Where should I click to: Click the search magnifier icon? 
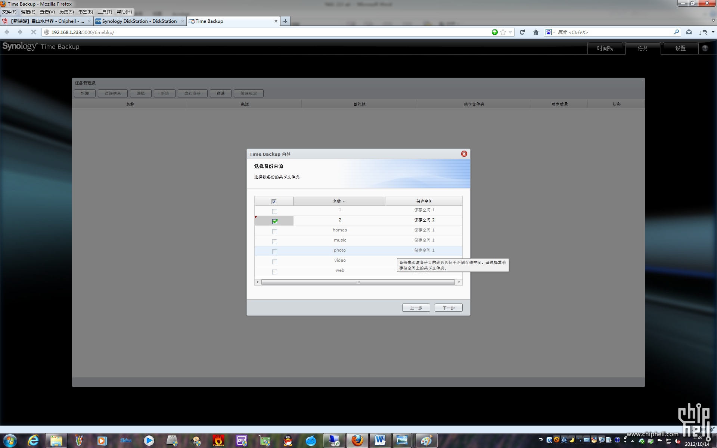pos(676,32)
